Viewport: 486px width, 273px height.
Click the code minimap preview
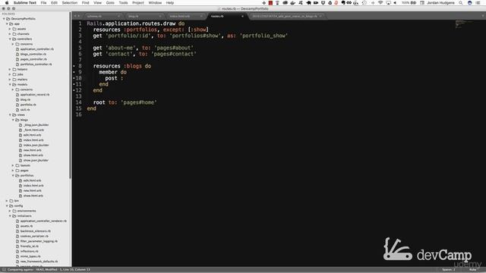point(464,24)
